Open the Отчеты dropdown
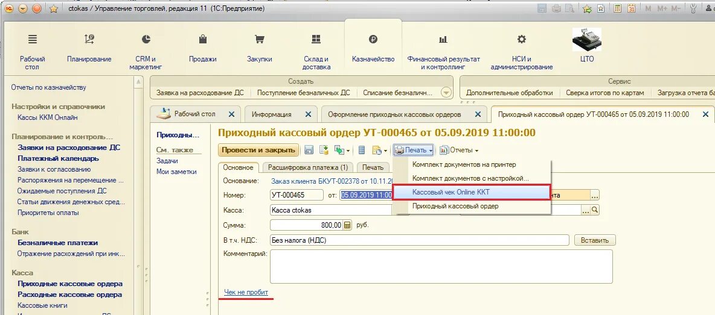Image resolution: width=715 pixels, height=315 pixels. pyautogui.click(x=459, y=150)
